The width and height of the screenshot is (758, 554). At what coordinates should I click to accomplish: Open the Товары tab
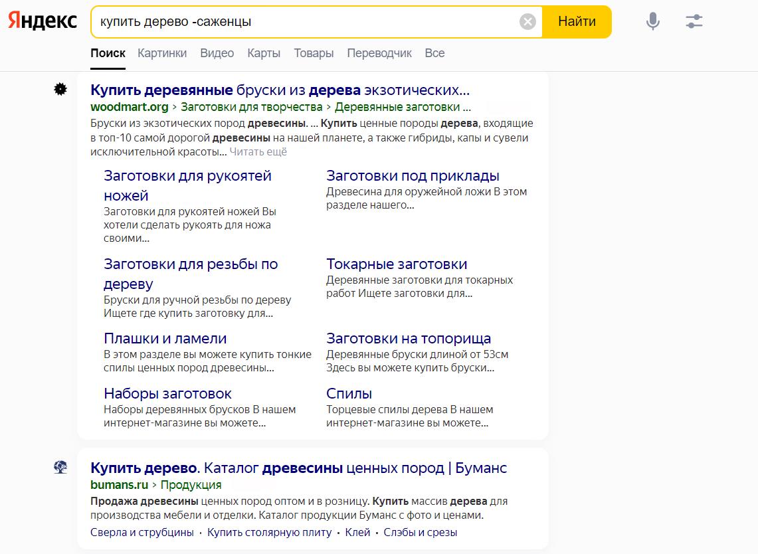(x=314, y=53)
